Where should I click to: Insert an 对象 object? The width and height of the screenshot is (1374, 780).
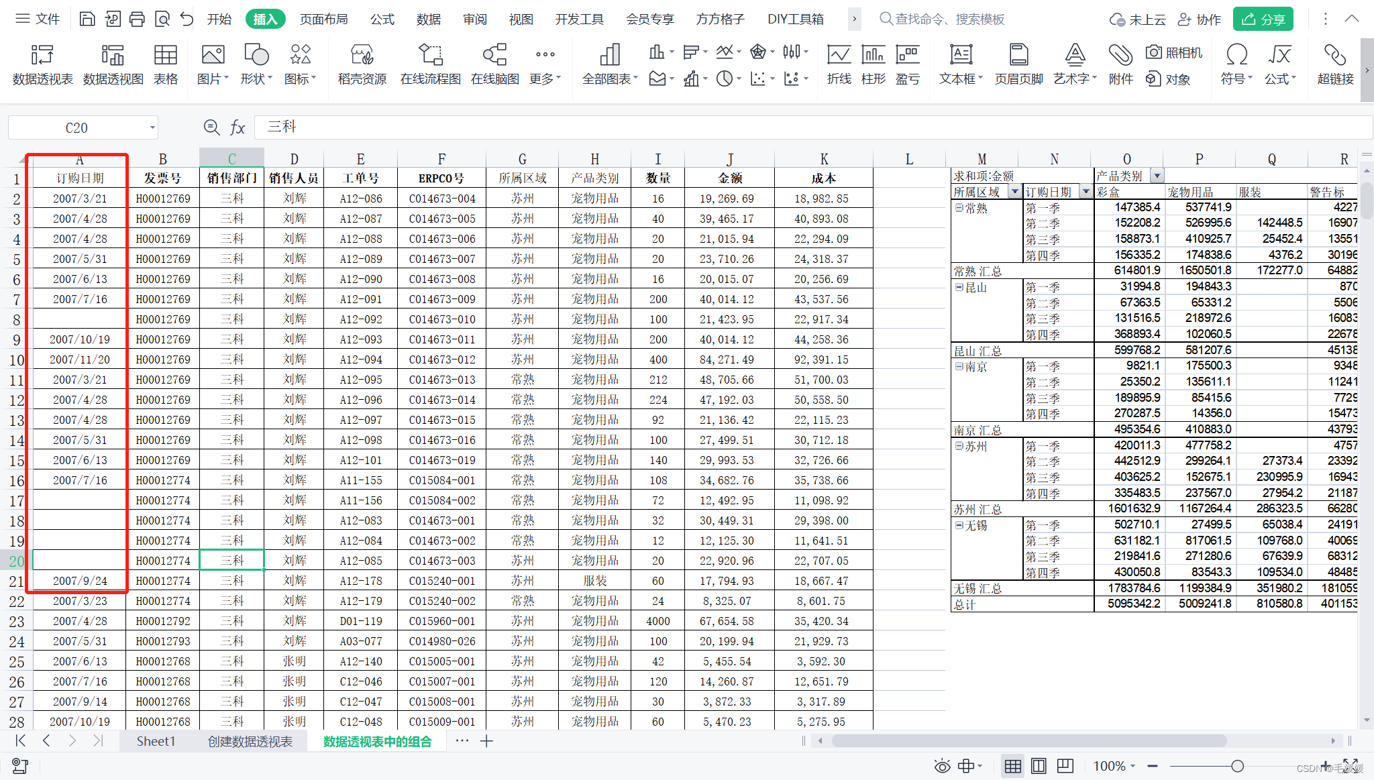coord(1168,79)
